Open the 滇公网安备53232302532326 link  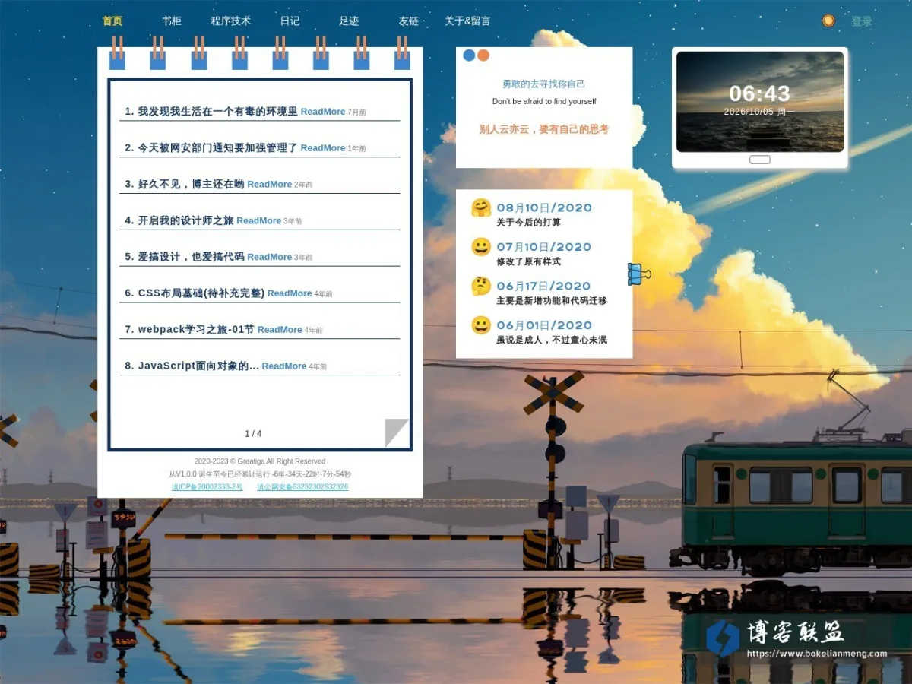coord(302,487)
